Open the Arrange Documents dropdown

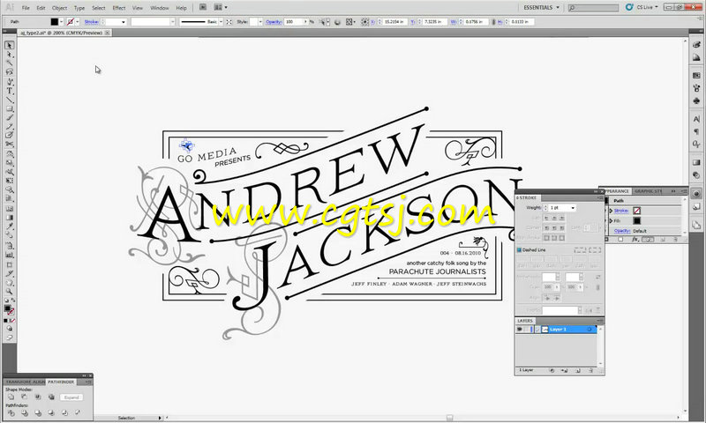tap(220, 7)
